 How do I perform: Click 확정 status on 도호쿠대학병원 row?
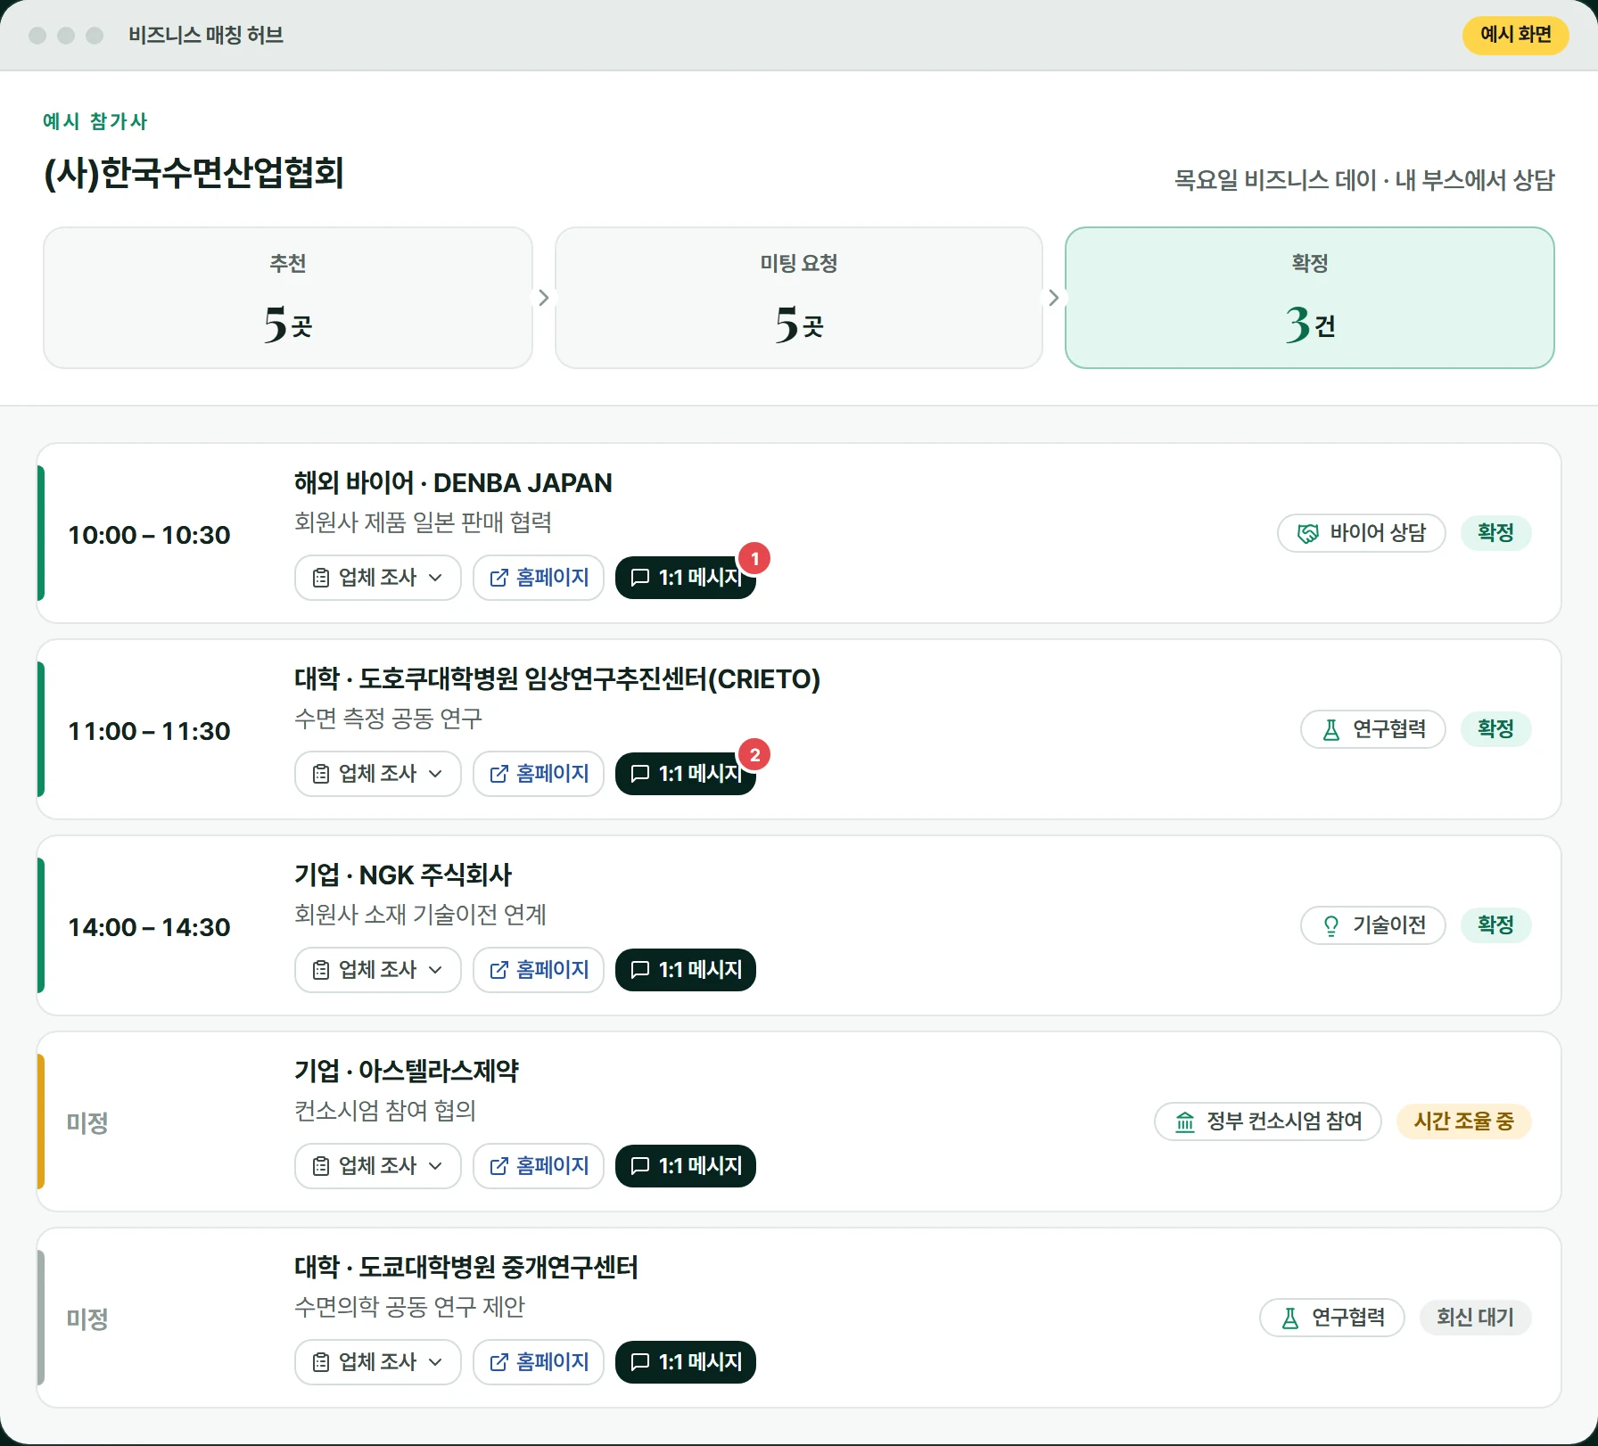point(1495,729)
